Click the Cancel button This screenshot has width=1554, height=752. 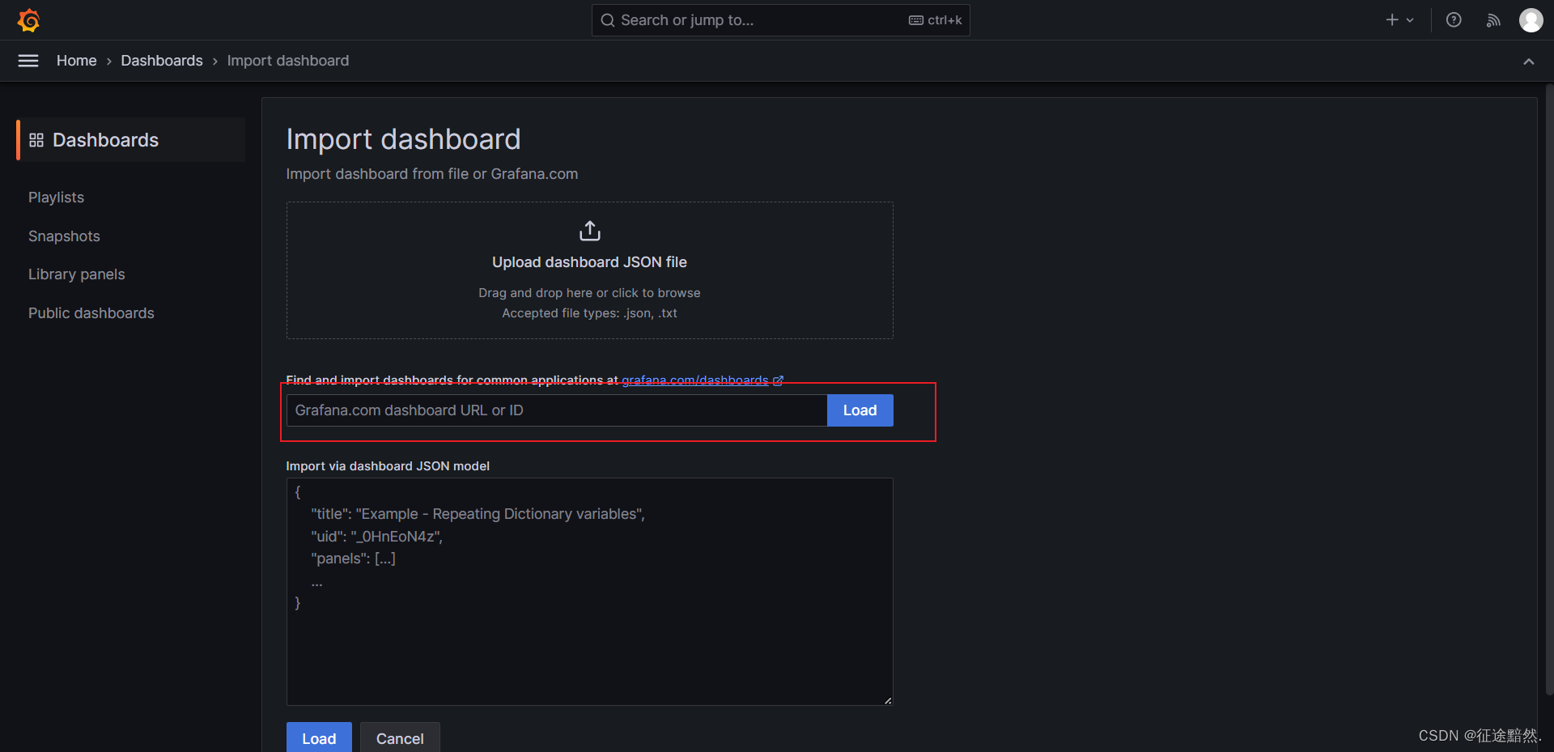point(400,737)
